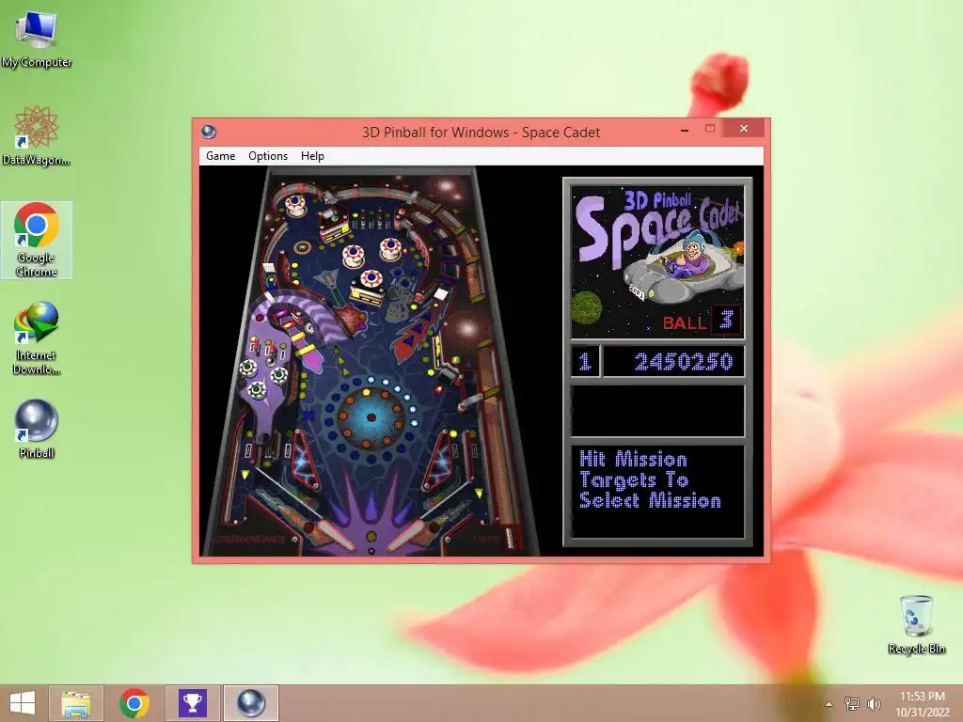Click the volume speaker tray icon
Viewport: 963px width, 722px height.
click(874, 703)
